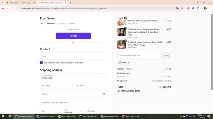
Task: Click the browser back arrow
Action: pos(3,8)
